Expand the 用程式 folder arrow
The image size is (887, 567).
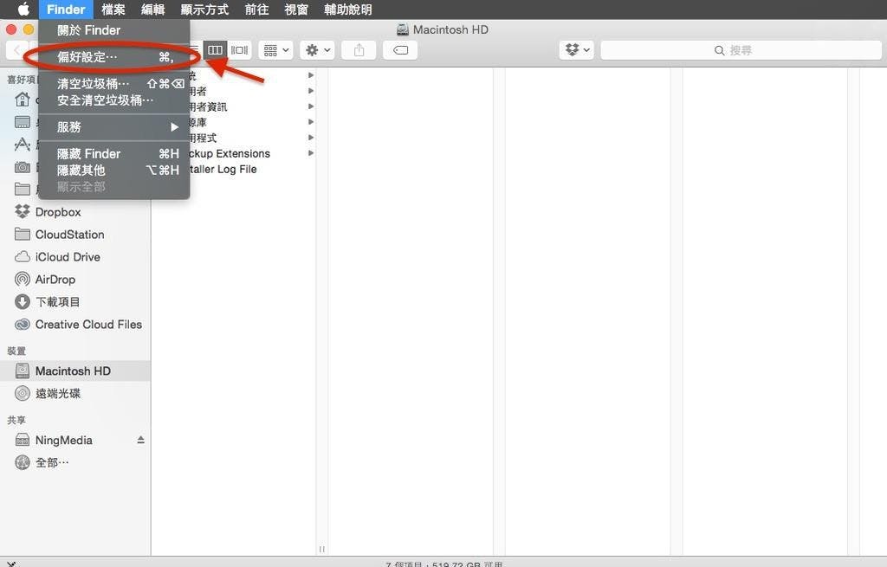311,138
